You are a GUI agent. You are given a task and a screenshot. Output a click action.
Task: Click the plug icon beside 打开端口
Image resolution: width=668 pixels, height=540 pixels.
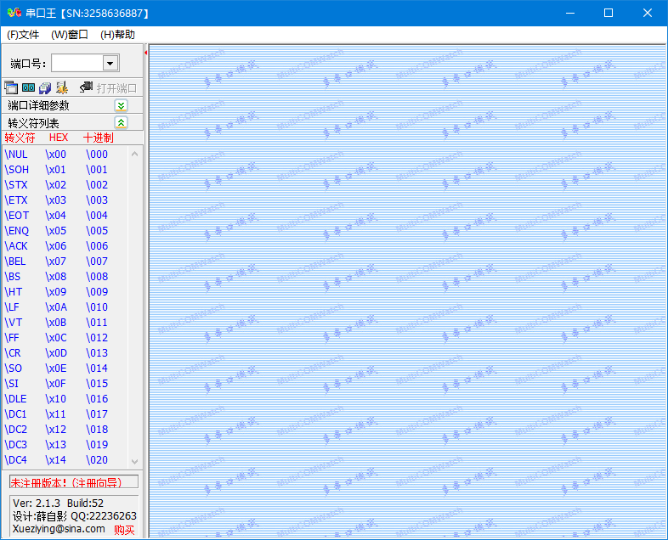pyautogui.click(x=86, y=87)
